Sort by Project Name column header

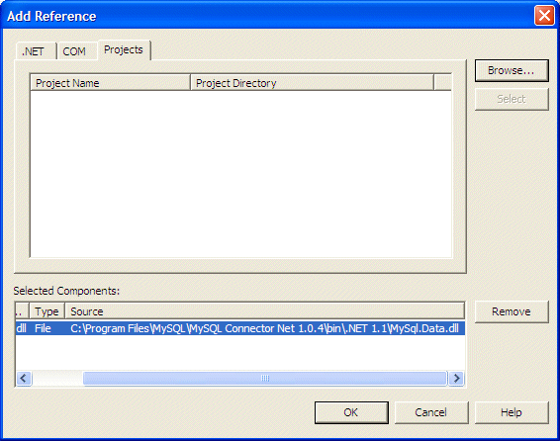[111, 83]
